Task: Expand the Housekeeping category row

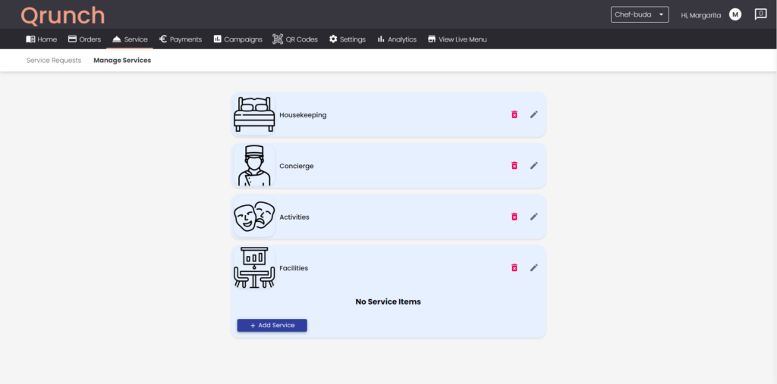Action: click(x=388, y=115)
